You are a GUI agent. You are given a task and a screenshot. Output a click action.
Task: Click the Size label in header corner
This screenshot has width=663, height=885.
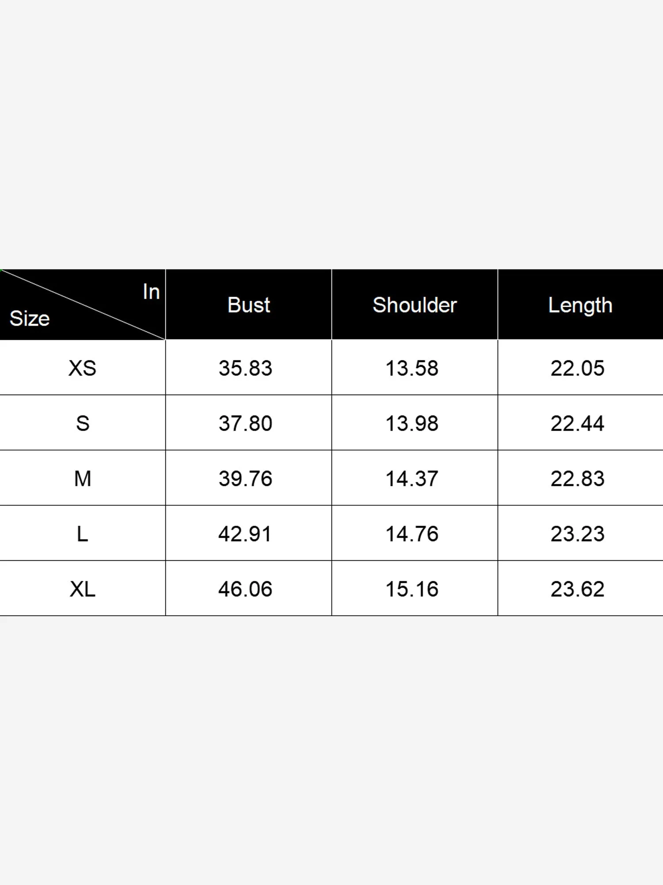click(30, 319)
